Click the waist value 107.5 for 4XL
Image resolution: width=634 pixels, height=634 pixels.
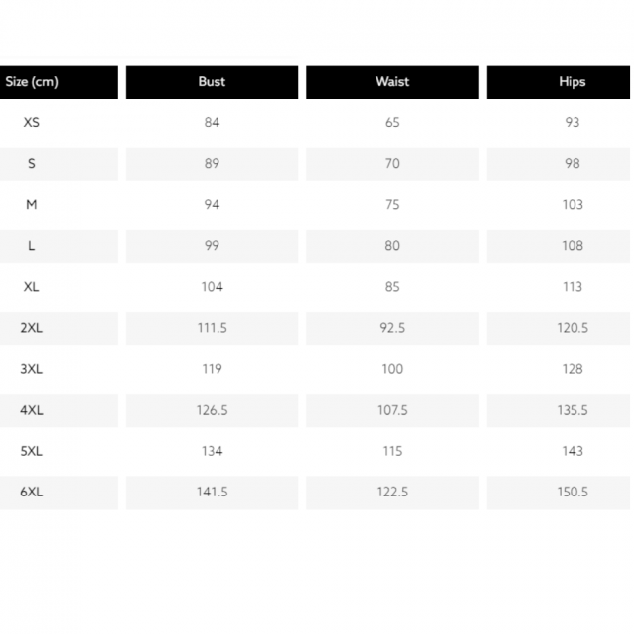click(x=392, y=410)
